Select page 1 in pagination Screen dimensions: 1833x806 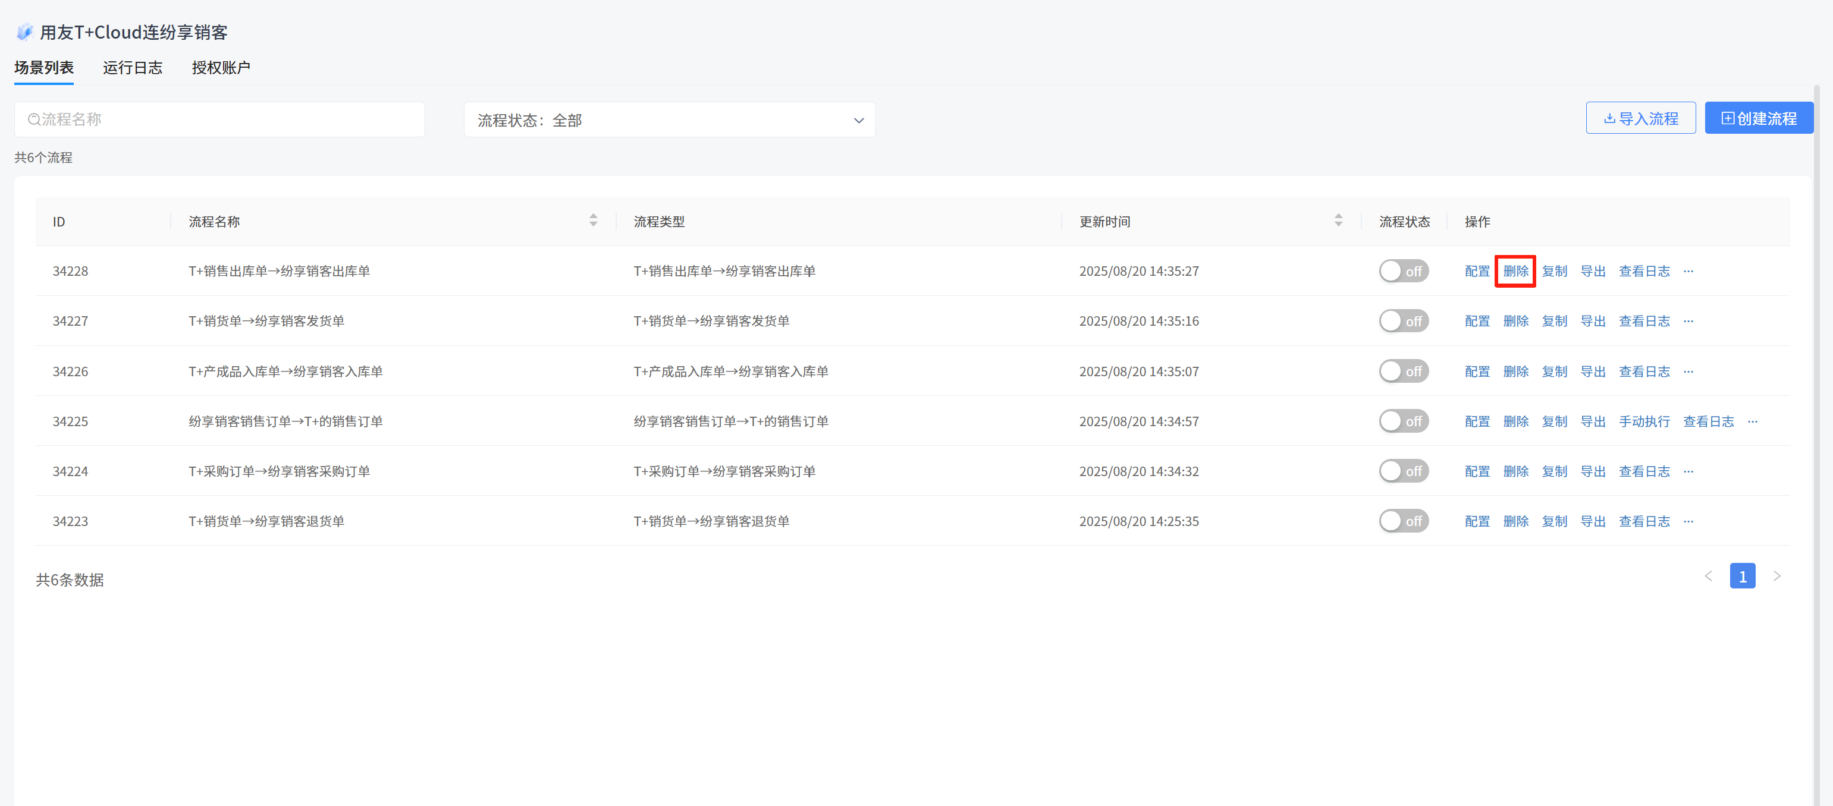pos(1743,576)
